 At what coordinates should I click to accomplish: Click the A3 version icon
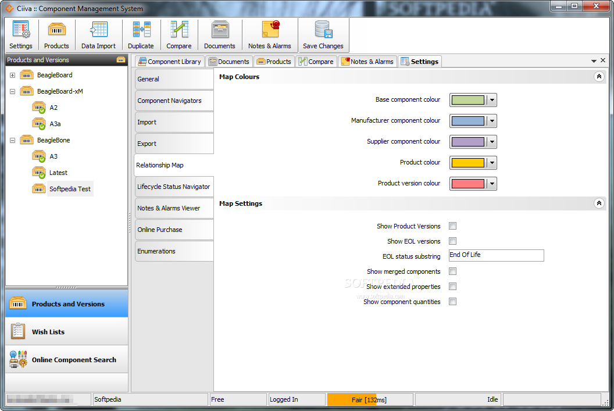pyautogui.click(x=39, y=156)
